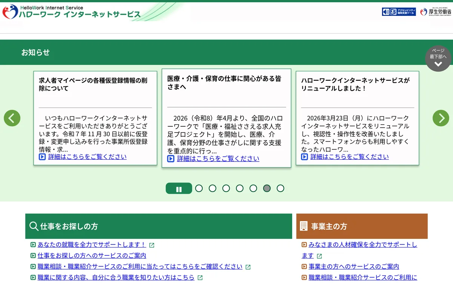Select the sixth (filled) carousel dot
The height and width of the screenshot is (283, 453).
(x=267, y=188)
